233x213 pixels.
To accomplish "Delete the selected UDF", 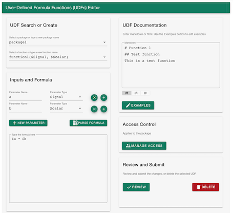I will point(205,187).
